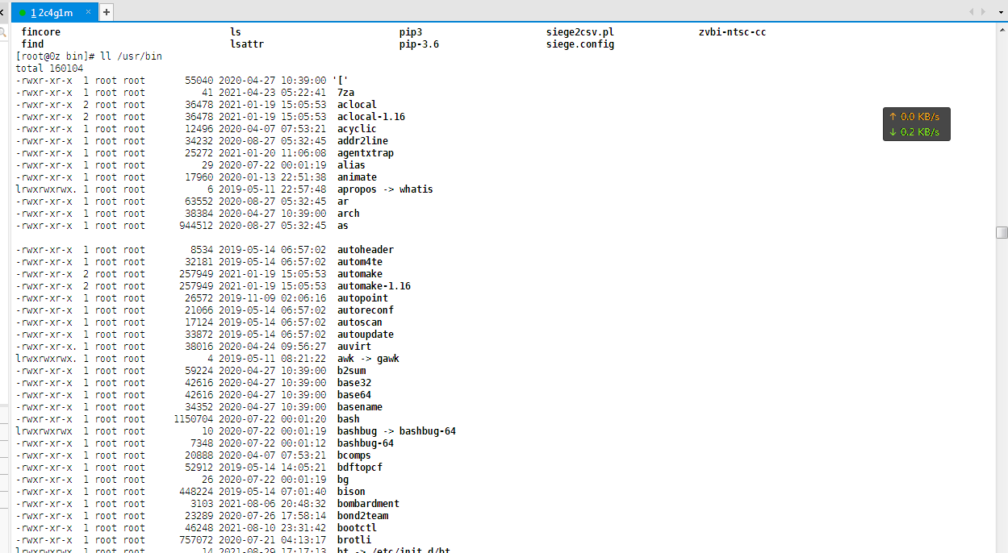The image size is (1008, 553).
Task: Click the awk -> gawk symlink line
Action: [369, 358]
